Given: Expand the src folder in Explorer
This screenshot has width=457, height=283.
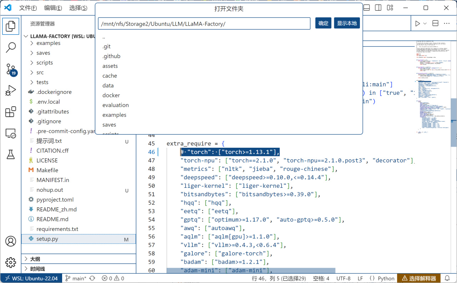Looking at the screenshot, I should (x=40, y=72).
